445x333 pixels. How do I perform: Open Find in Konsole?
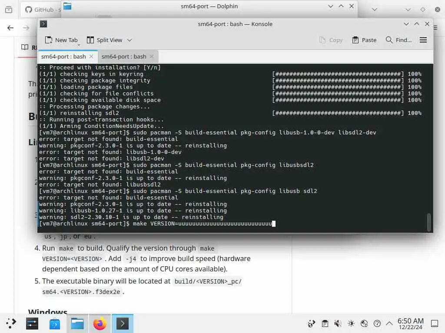pos(399,40)
